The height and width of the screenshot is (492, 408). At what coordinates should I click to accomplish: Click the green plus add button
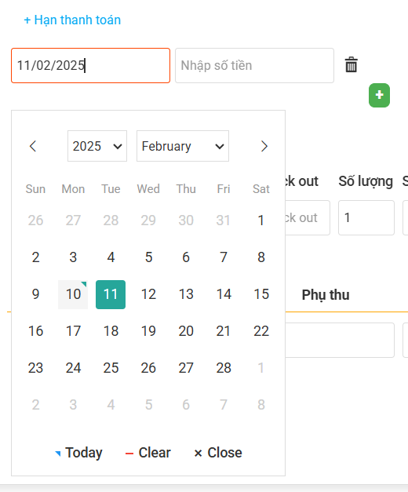[379, 96]
